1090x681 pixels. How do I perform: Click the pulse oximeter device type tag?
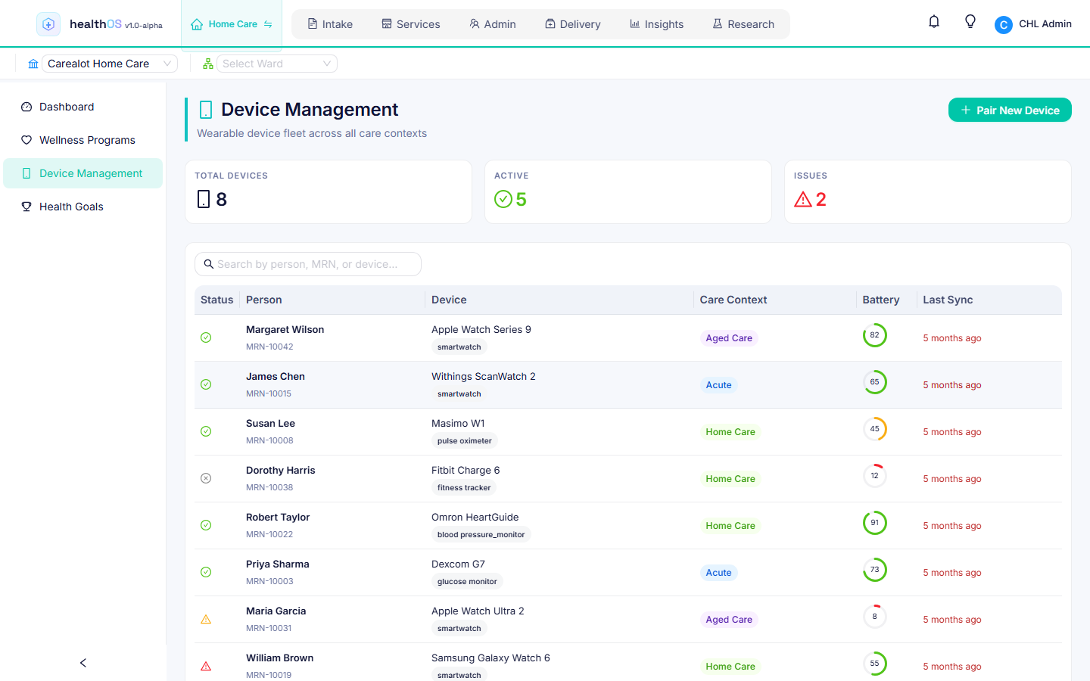[464, 441]
